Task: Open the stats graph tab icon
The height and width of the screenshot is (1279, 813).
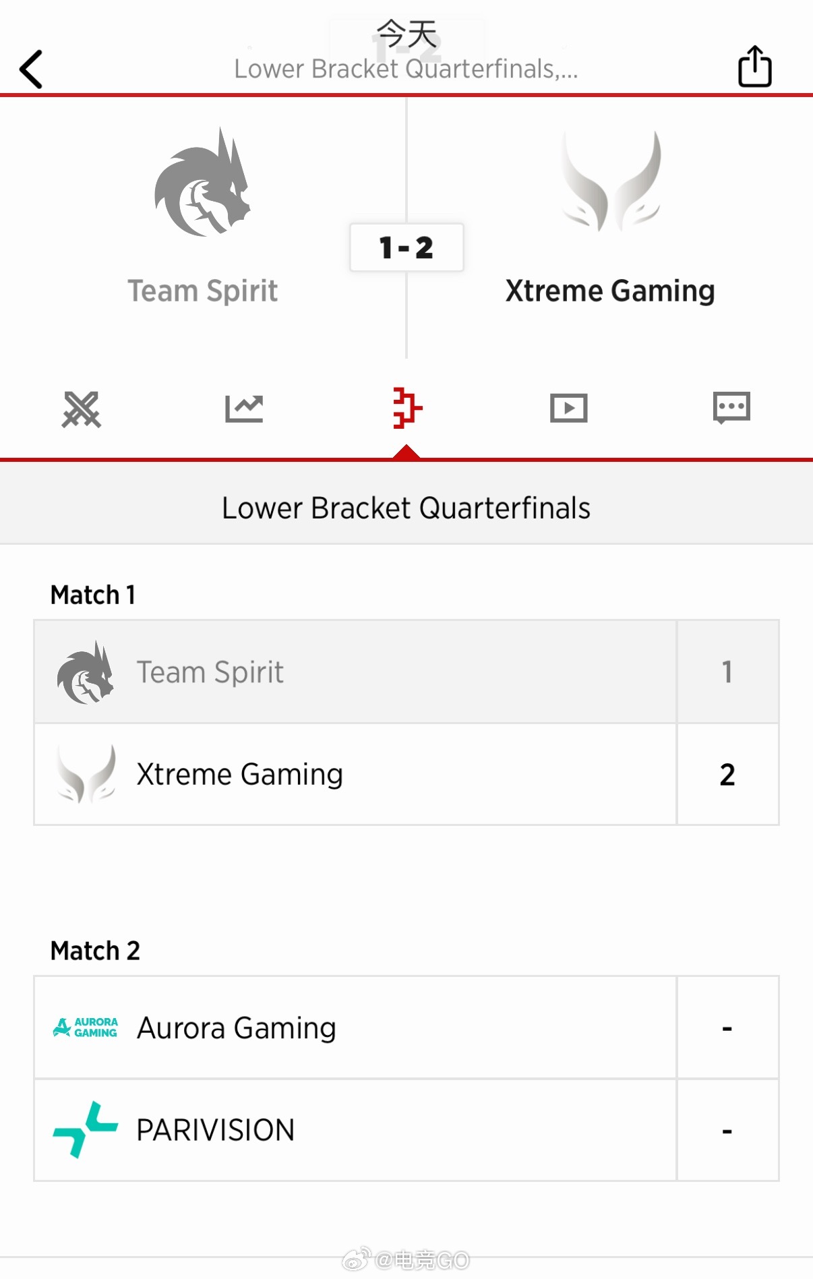Action: (244, 409)
